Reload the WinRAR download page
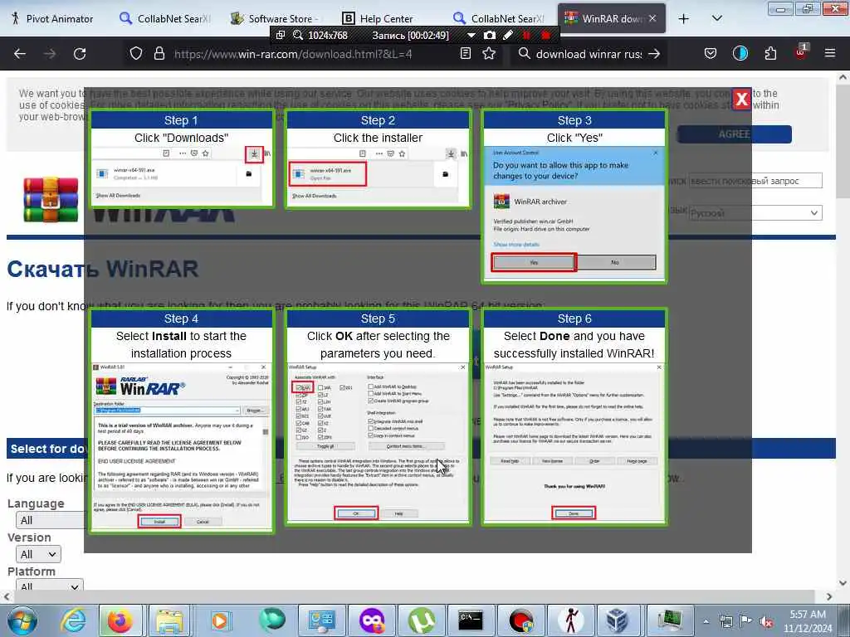The width and height of the screenshot is (850, 637). tap(80, 54)
